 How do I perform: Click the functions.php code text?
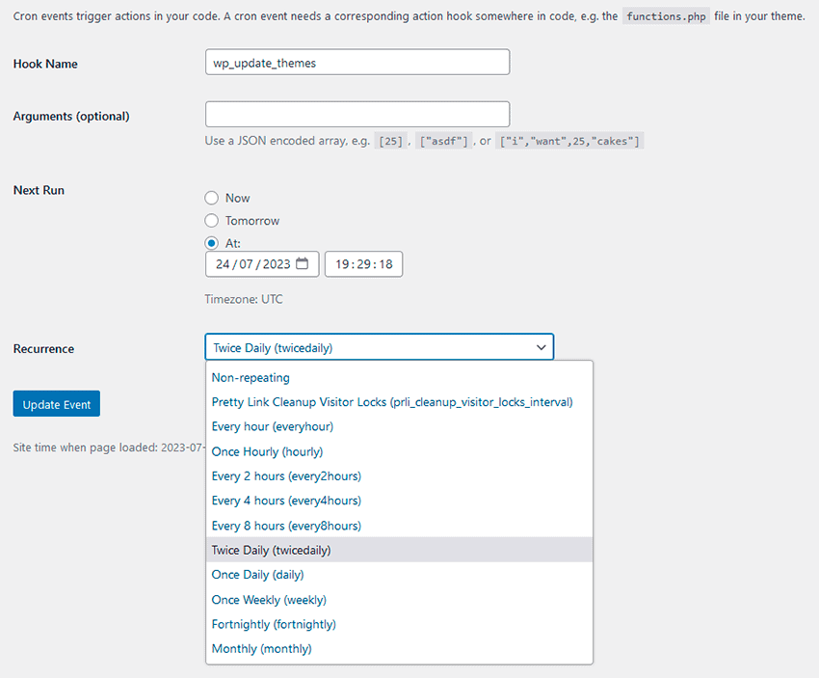click(666, 16)
